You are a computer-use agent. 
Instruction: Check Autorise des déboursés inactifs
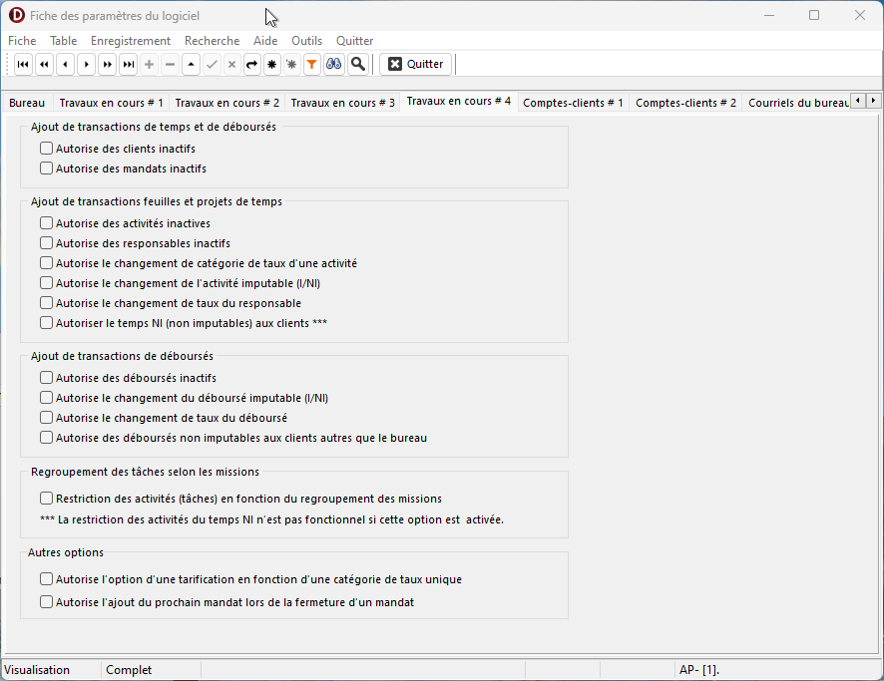(x=46, y=378)
